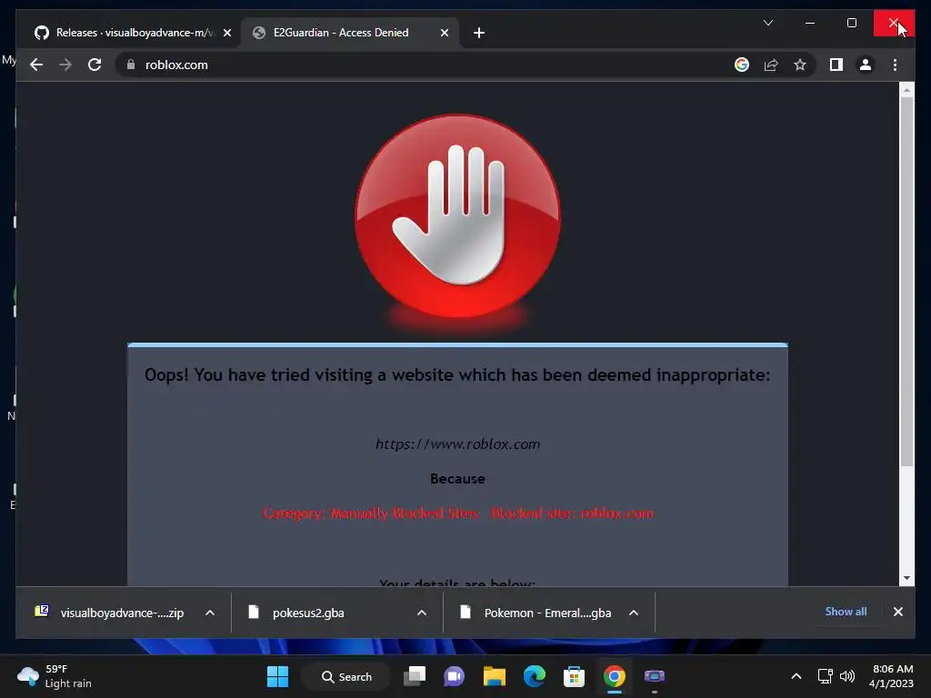This screenshot has height=698, width=931.
Task: Go back to the previous page
Action: pyautogui.click(x=36, y=65)
